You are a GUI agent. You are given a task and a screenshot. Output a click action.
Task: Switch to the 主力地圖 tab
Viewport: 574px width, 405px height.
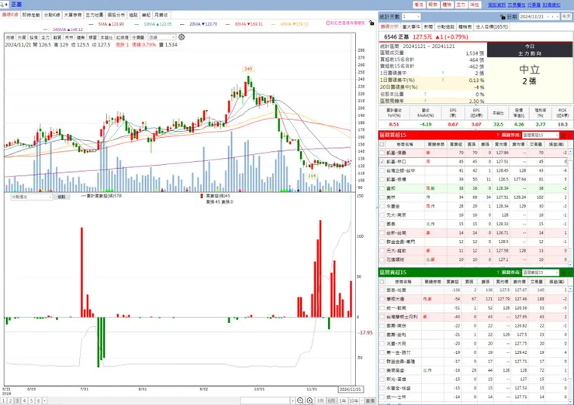pyautogui.click(x=95, y=15)
